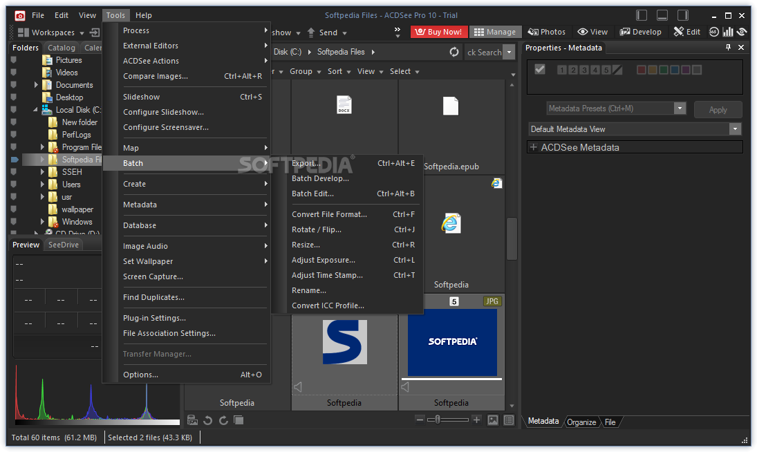757x452 pixels.
Task: Switch to the SeeDrive tab
Action: point(63,245)
